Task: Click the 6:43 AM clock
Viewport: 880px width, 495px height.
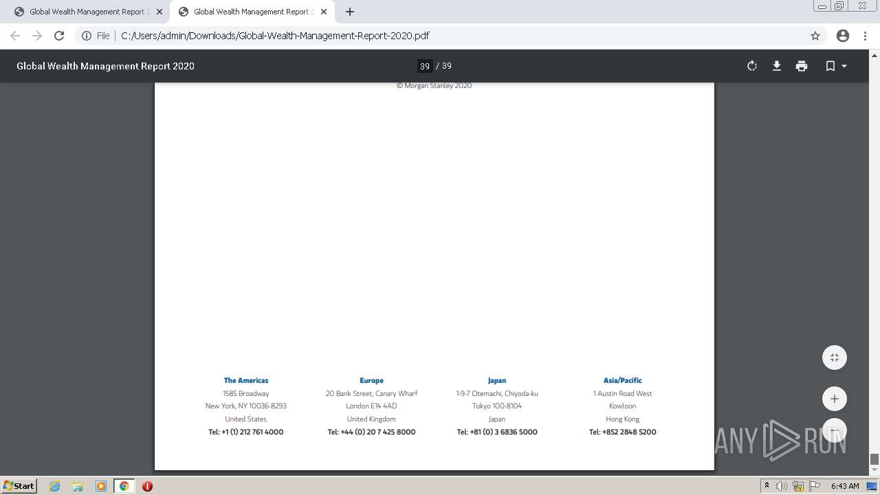Action: pos(845,486)
